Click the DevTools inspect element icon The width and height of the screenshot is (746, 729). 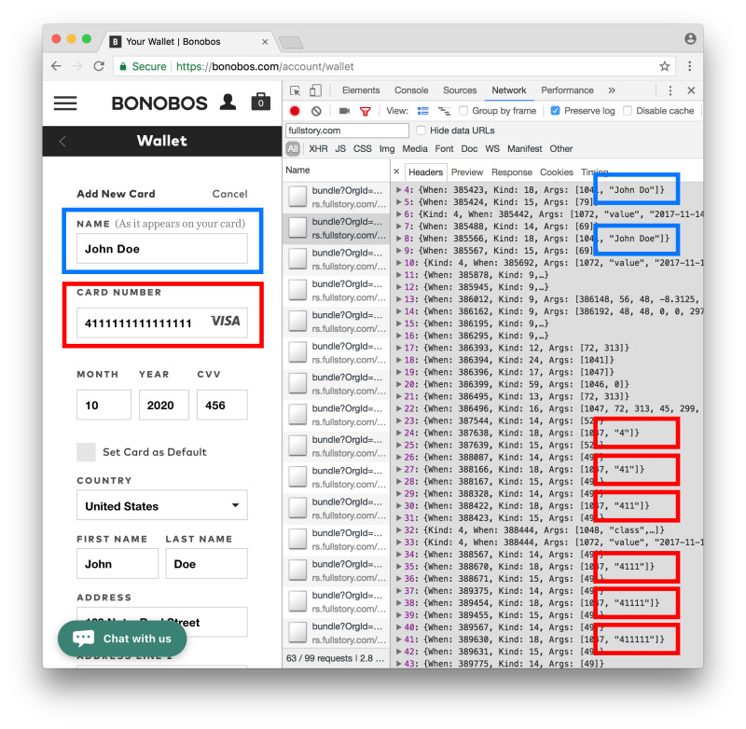point(296,90)
